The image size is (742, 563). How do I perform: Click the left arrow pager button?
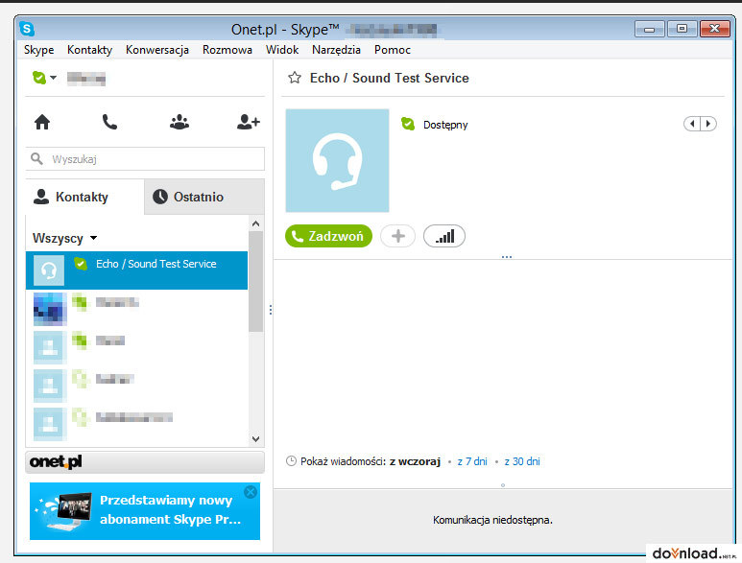click(x=692, y=124)
